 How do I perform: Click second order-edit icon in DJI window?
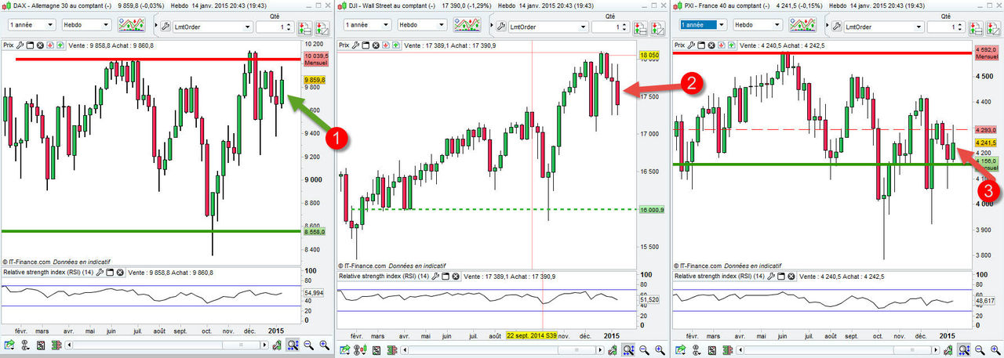click(x=659, y=27)
